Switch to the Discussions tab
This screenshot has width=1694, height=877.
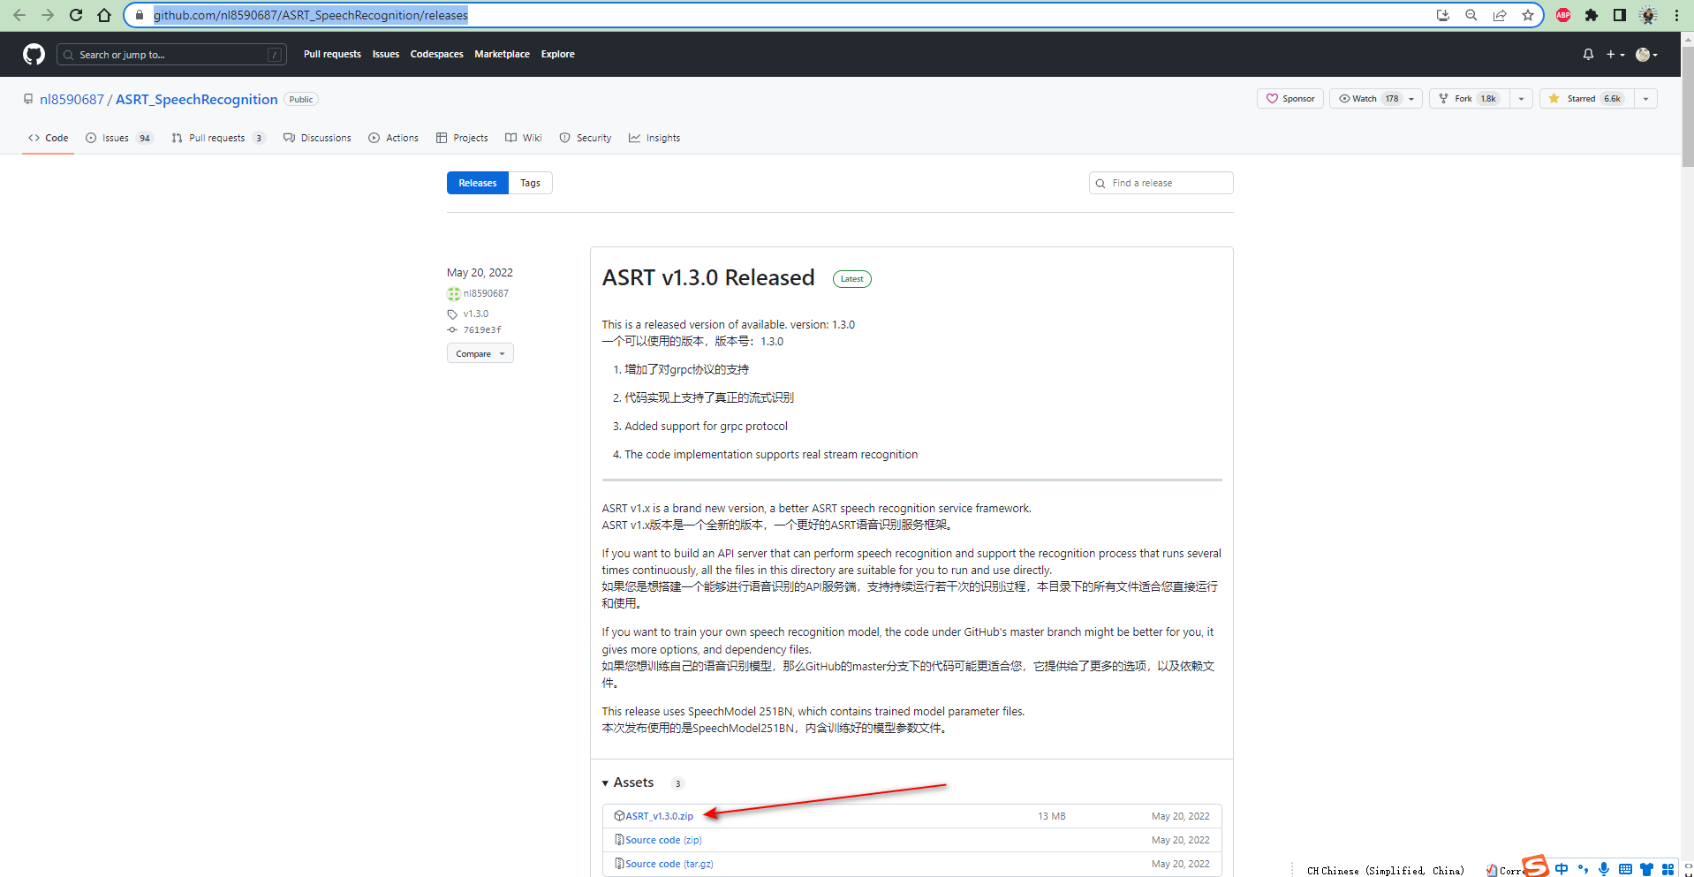tap(317, 139)
